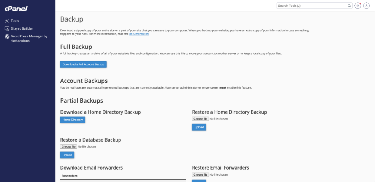This screenshot has height=182, width=375.
Task: Click the search magnifier icon
Action: (x=349, y=6)
